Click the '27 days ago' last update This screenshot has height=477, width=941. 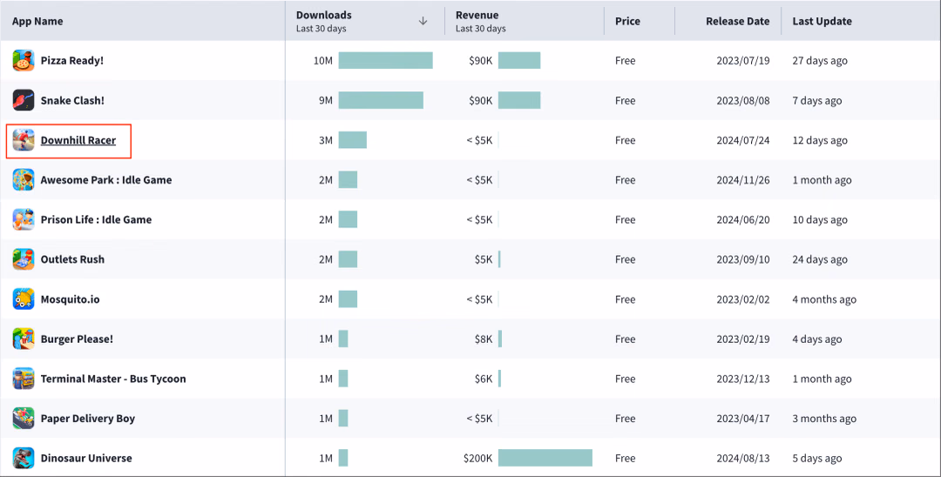(820, 61)
